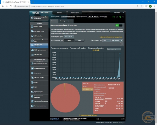The height and width of the screenshot is (125, 157).
Task: Open the All clients (Все клиенты) dropdown
Action: 114,49
